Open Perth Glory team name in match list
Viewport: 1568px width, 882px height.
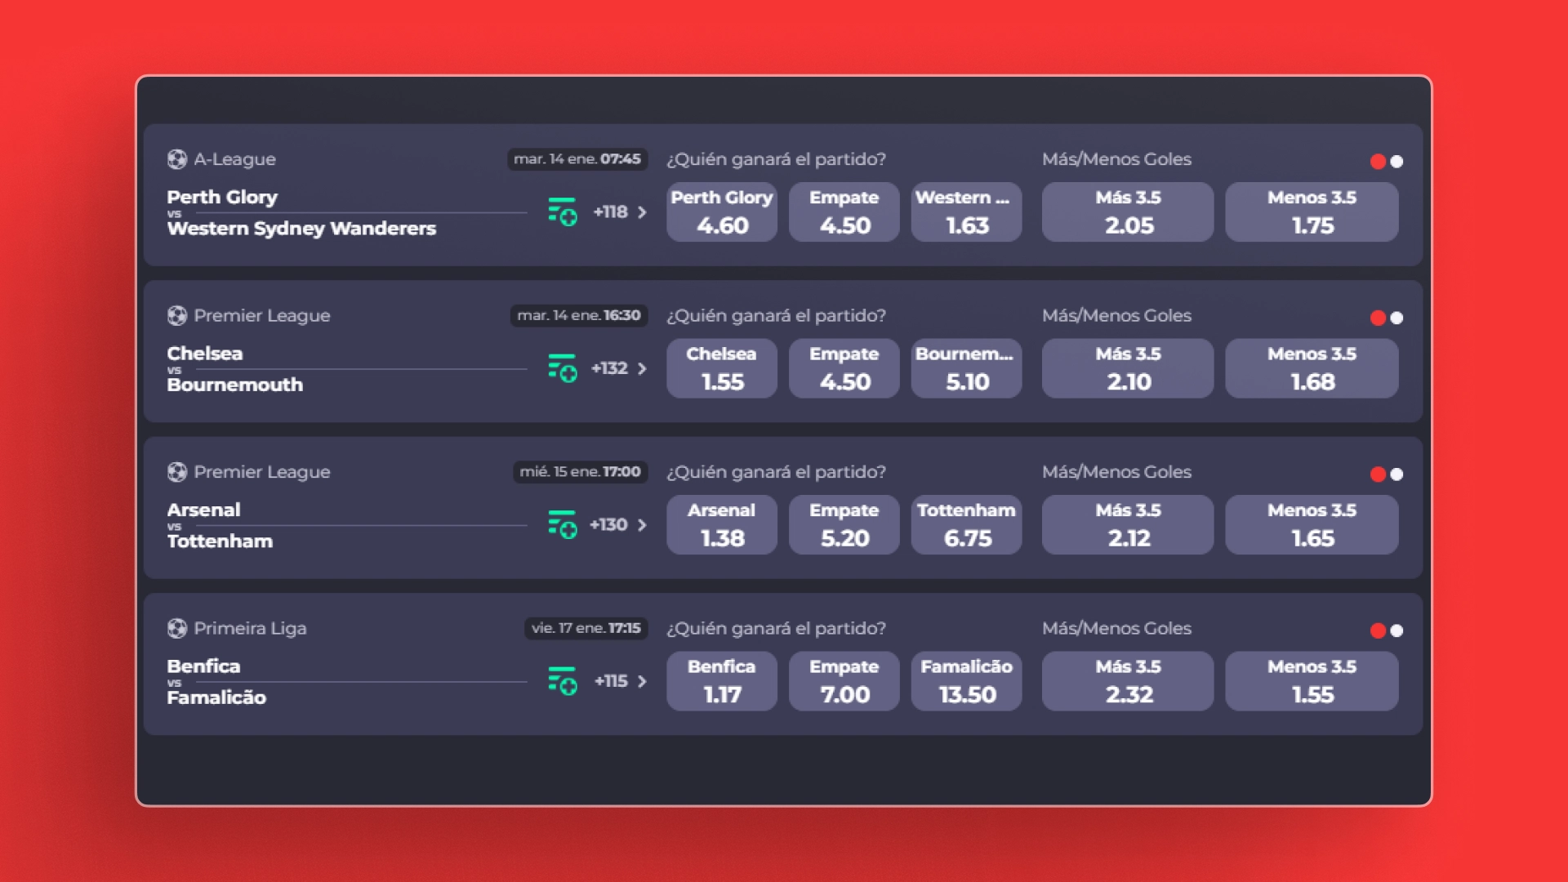tap(222, 197)
